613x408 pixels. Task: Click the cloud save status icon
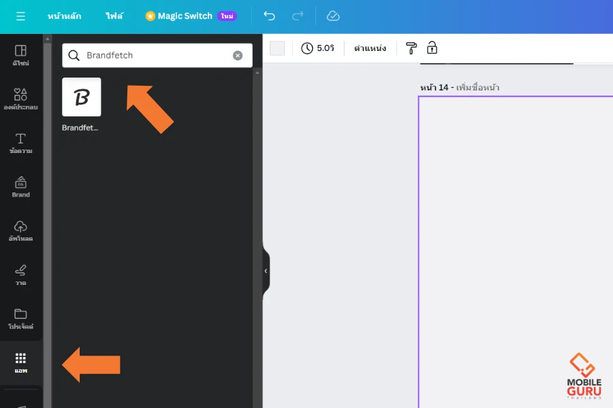pos(333,16)
